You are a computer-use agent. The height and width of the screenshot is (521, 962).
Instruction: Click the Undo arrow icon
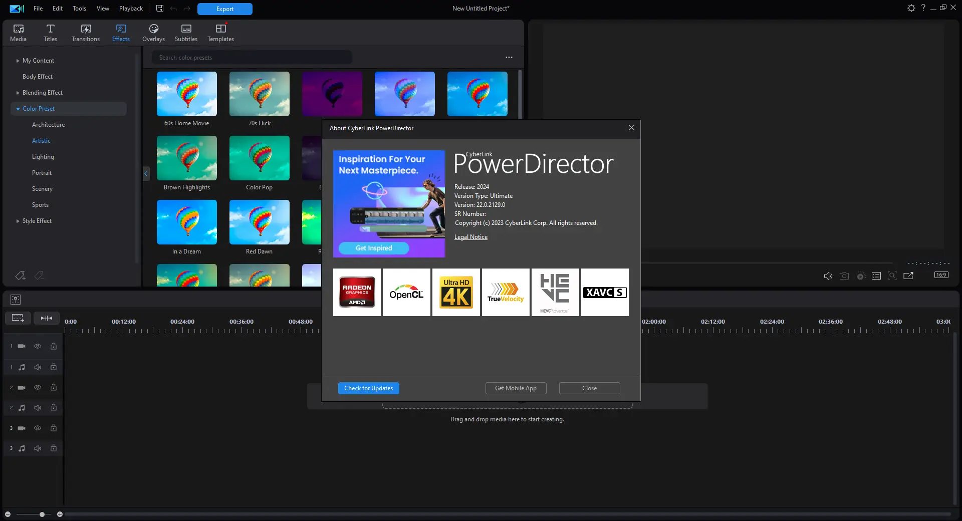point(173,9)
